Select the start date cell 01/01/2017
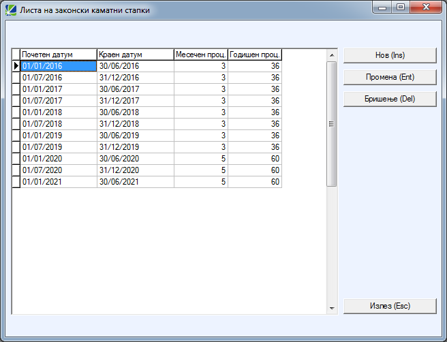The height and width of the screenshot is (342, 447). point(59,89)
